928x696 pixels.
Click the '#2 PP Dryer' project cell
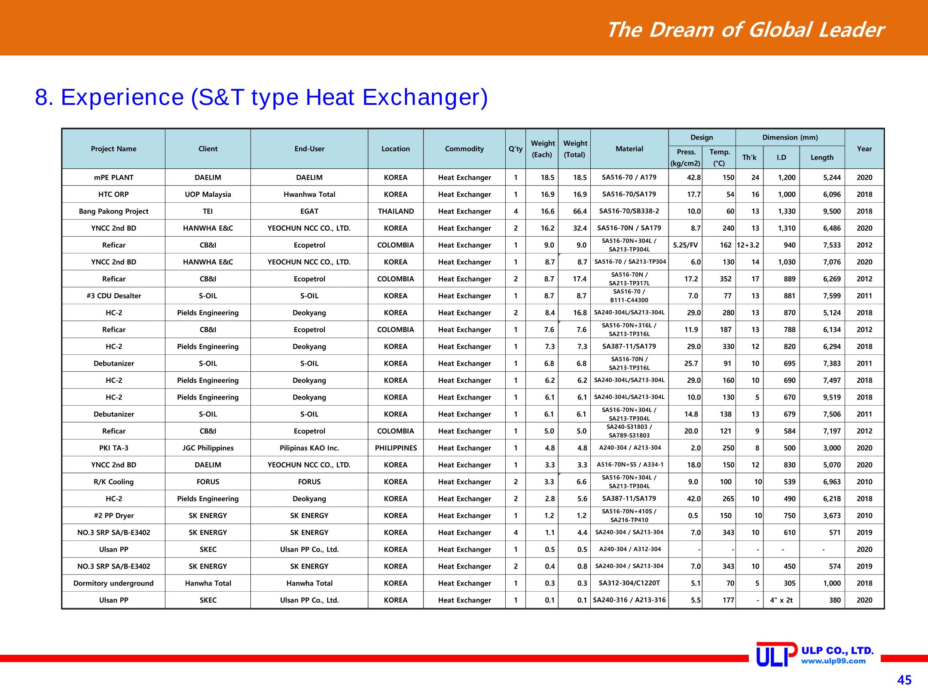pyautogui.click(x=113, y=516)
